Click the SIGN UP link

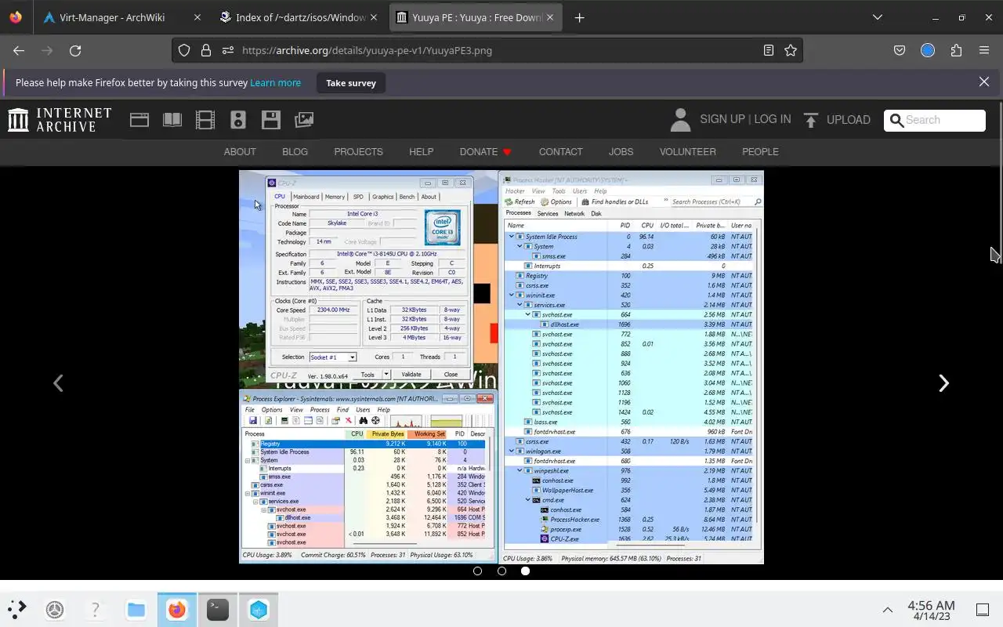(x=722, y=119)
